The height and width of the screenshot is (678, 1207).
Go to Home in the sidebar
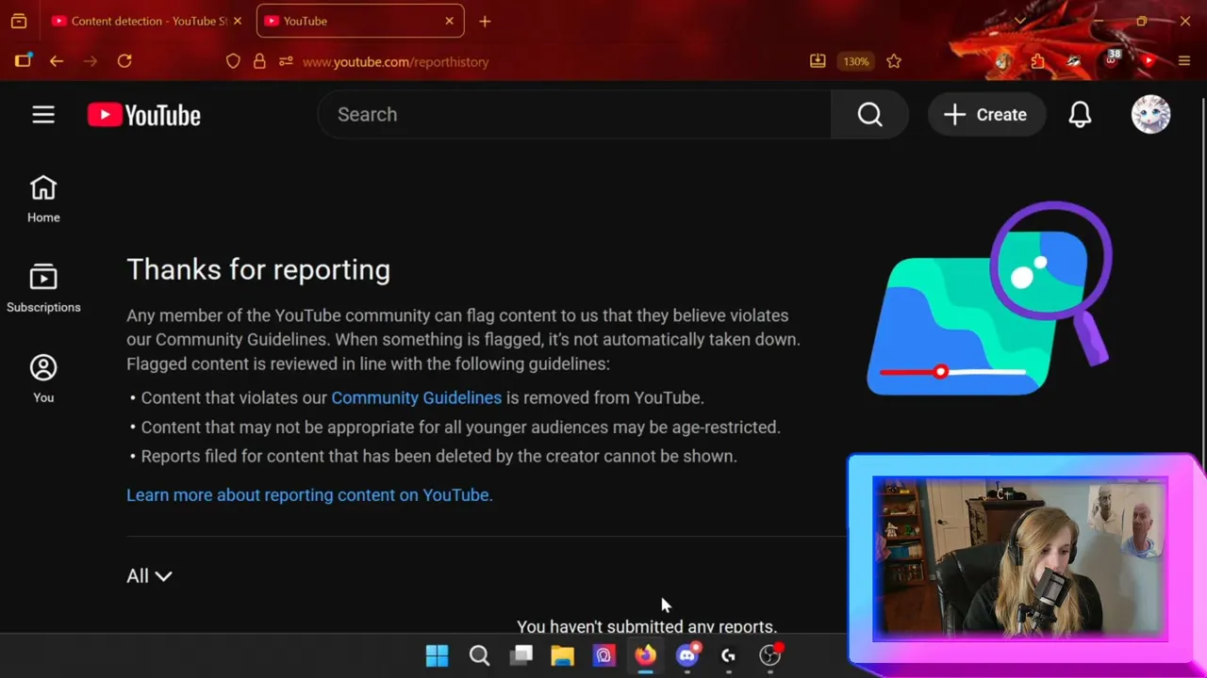(x=43, y=200)
